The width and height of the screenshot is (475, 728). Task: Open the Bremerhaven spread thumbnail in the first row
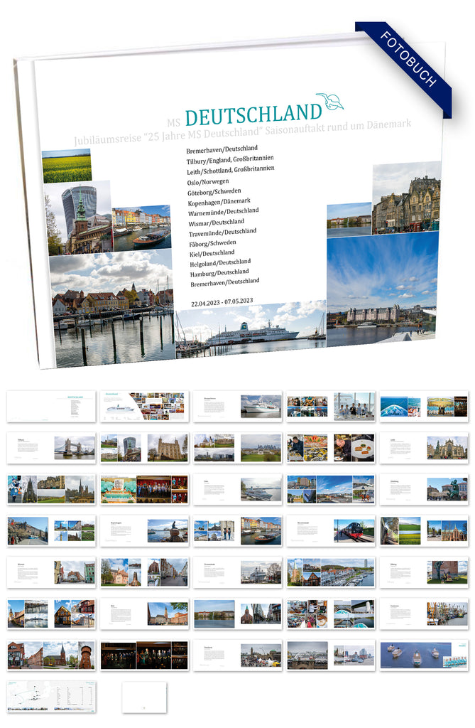coord(237,406)
